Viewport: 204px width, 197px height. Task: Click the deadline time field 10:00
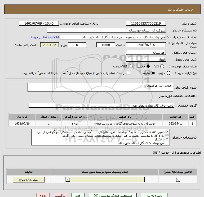[x=106, y=45]
